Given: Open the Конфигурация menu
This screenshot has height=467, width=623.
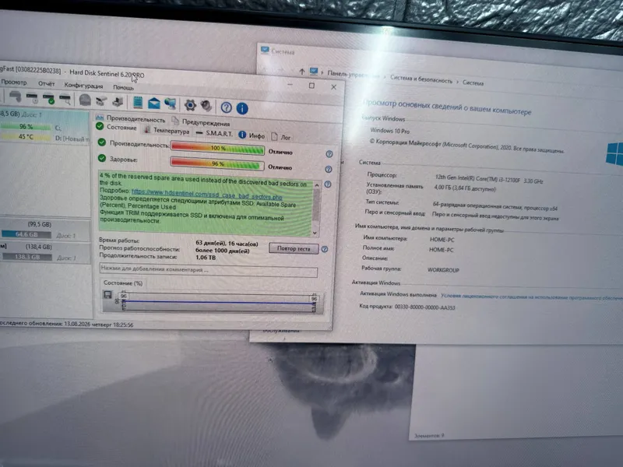Looking at the screenshot, I should point(83,86).
